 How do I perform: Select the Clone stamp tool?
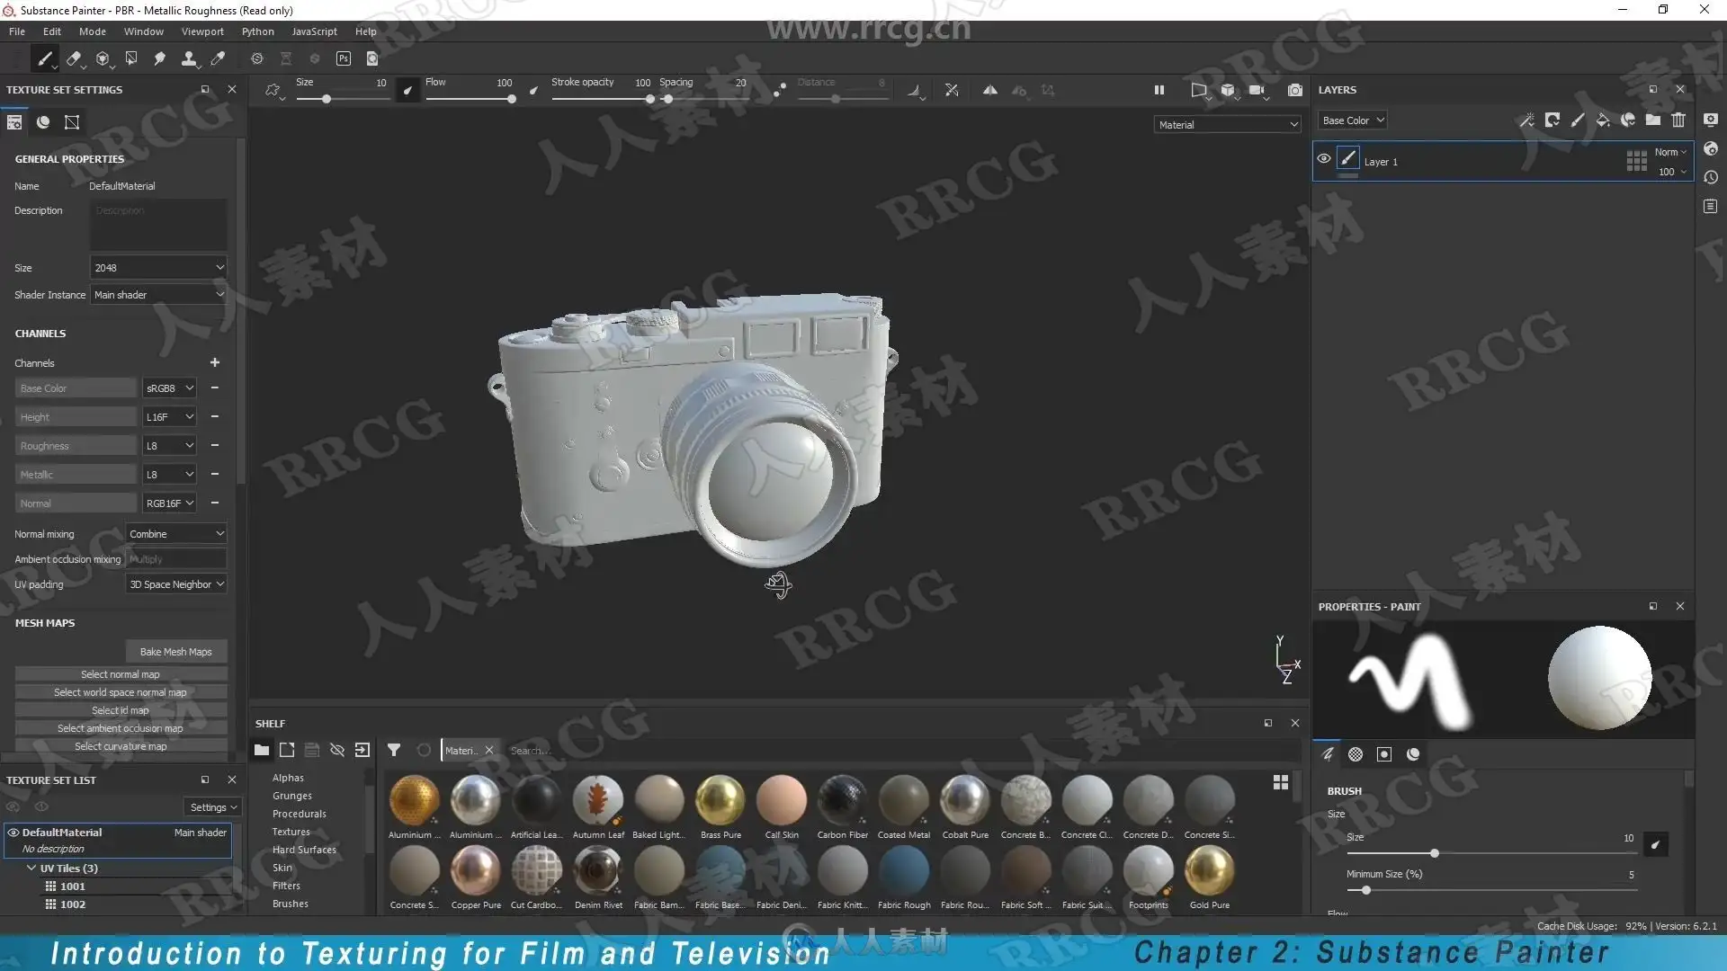click(x=188, y=59)
